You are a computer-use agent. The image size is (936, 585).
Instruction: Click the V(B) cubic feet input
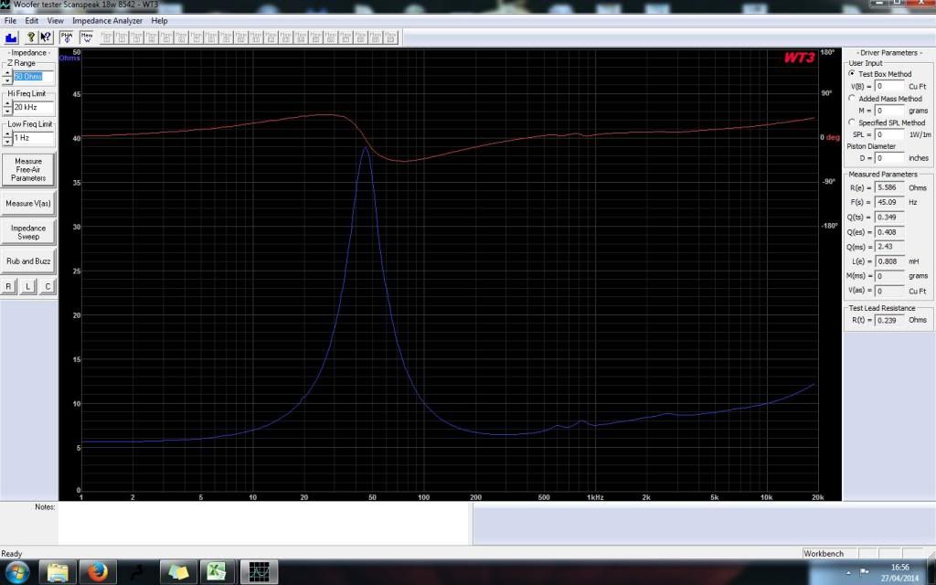pos(890,86)
